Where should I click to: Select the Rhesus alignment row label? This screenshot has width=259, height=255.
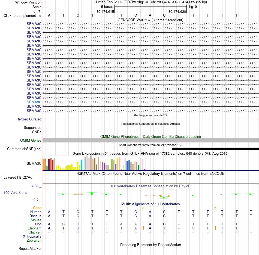tap(35, 216)
